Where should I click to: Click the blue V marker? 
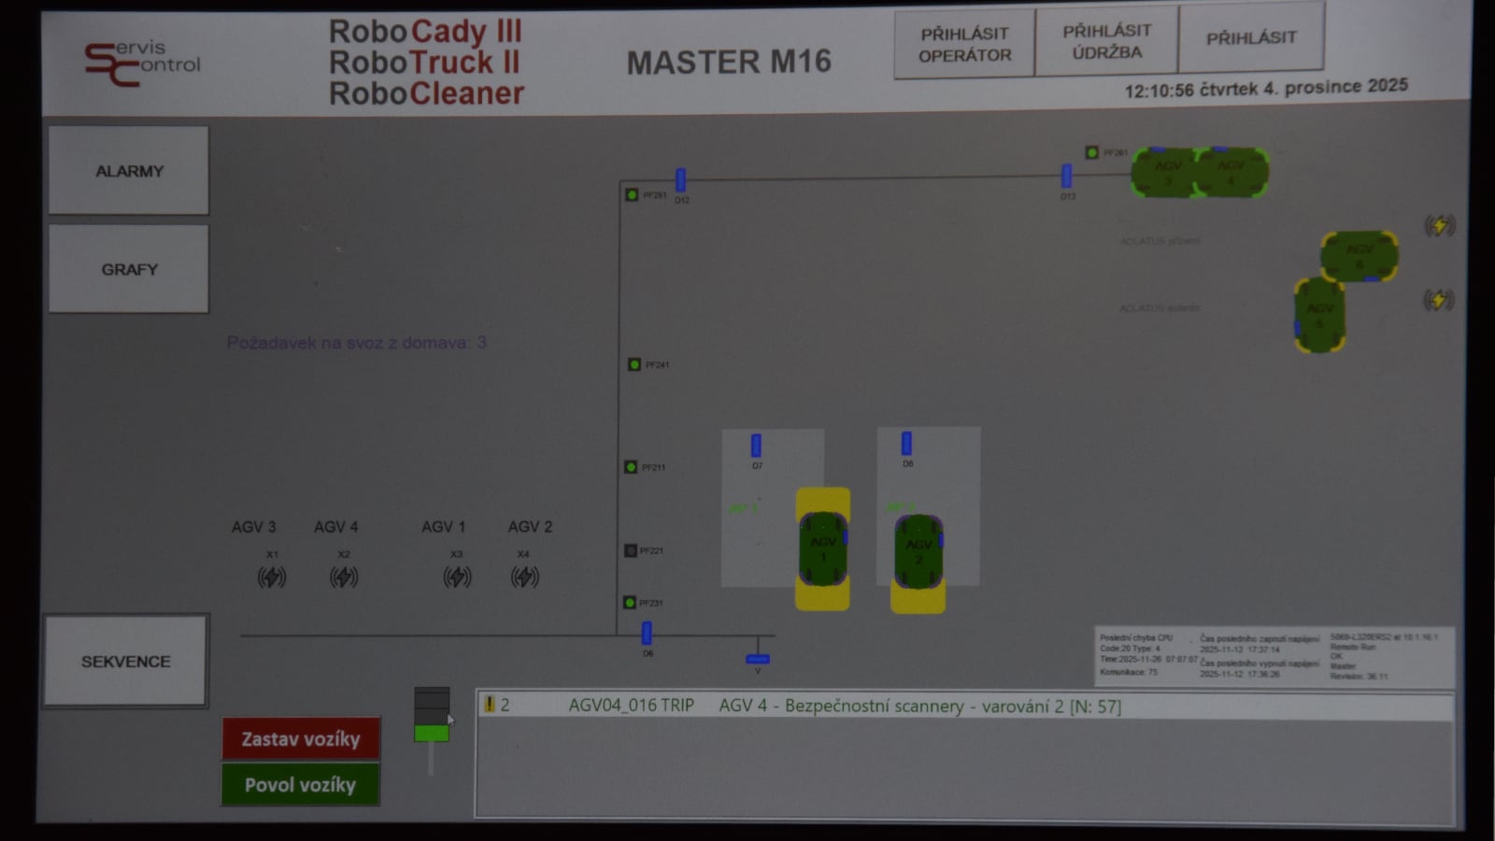click(758, 659)
